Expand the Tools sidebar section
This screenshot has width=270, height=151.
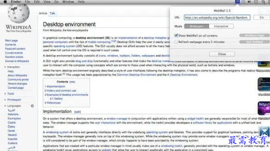coord(5,94)
